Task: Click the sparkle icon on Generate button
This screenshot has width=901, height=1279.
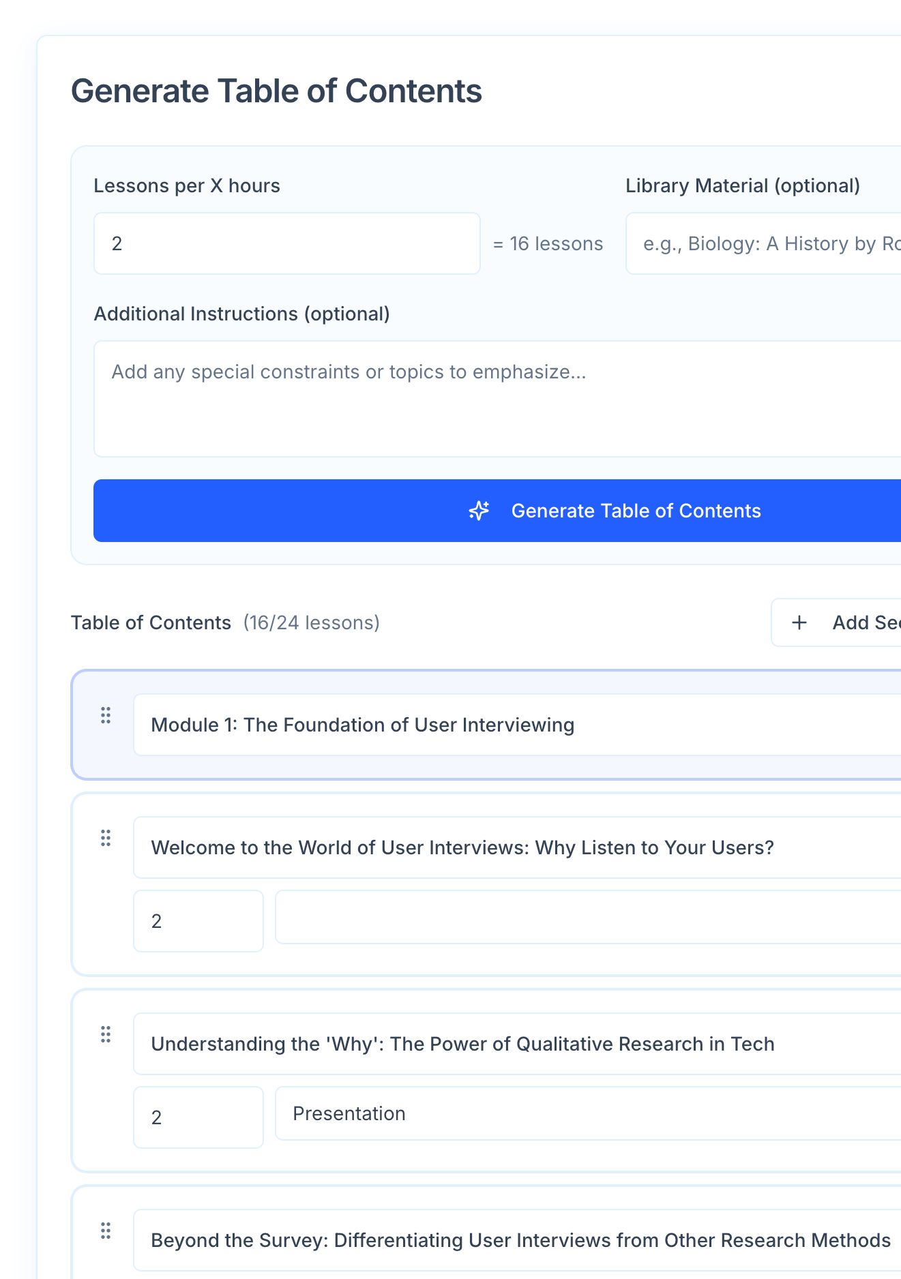Action: [x=479, y=511]
